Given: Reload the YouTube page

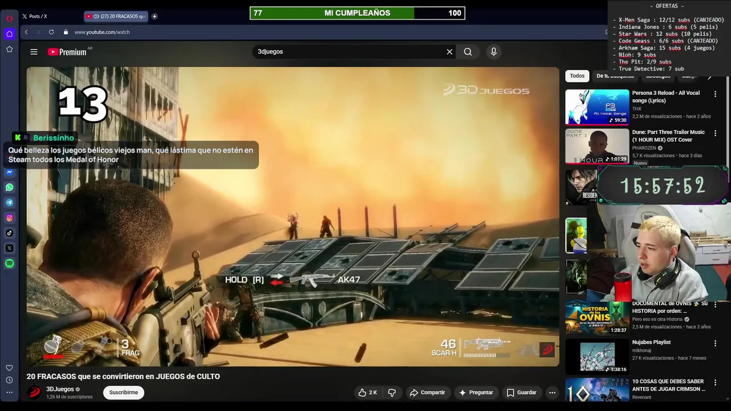Looking at the screenshot, I should click(x=51, y=32).
